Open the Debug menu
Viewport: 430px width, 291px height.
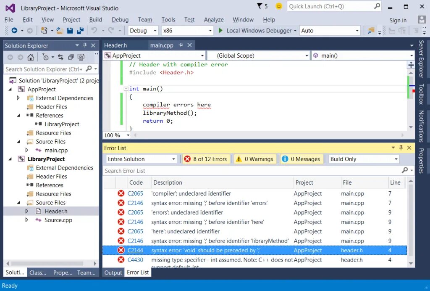(x=120, y=19)
